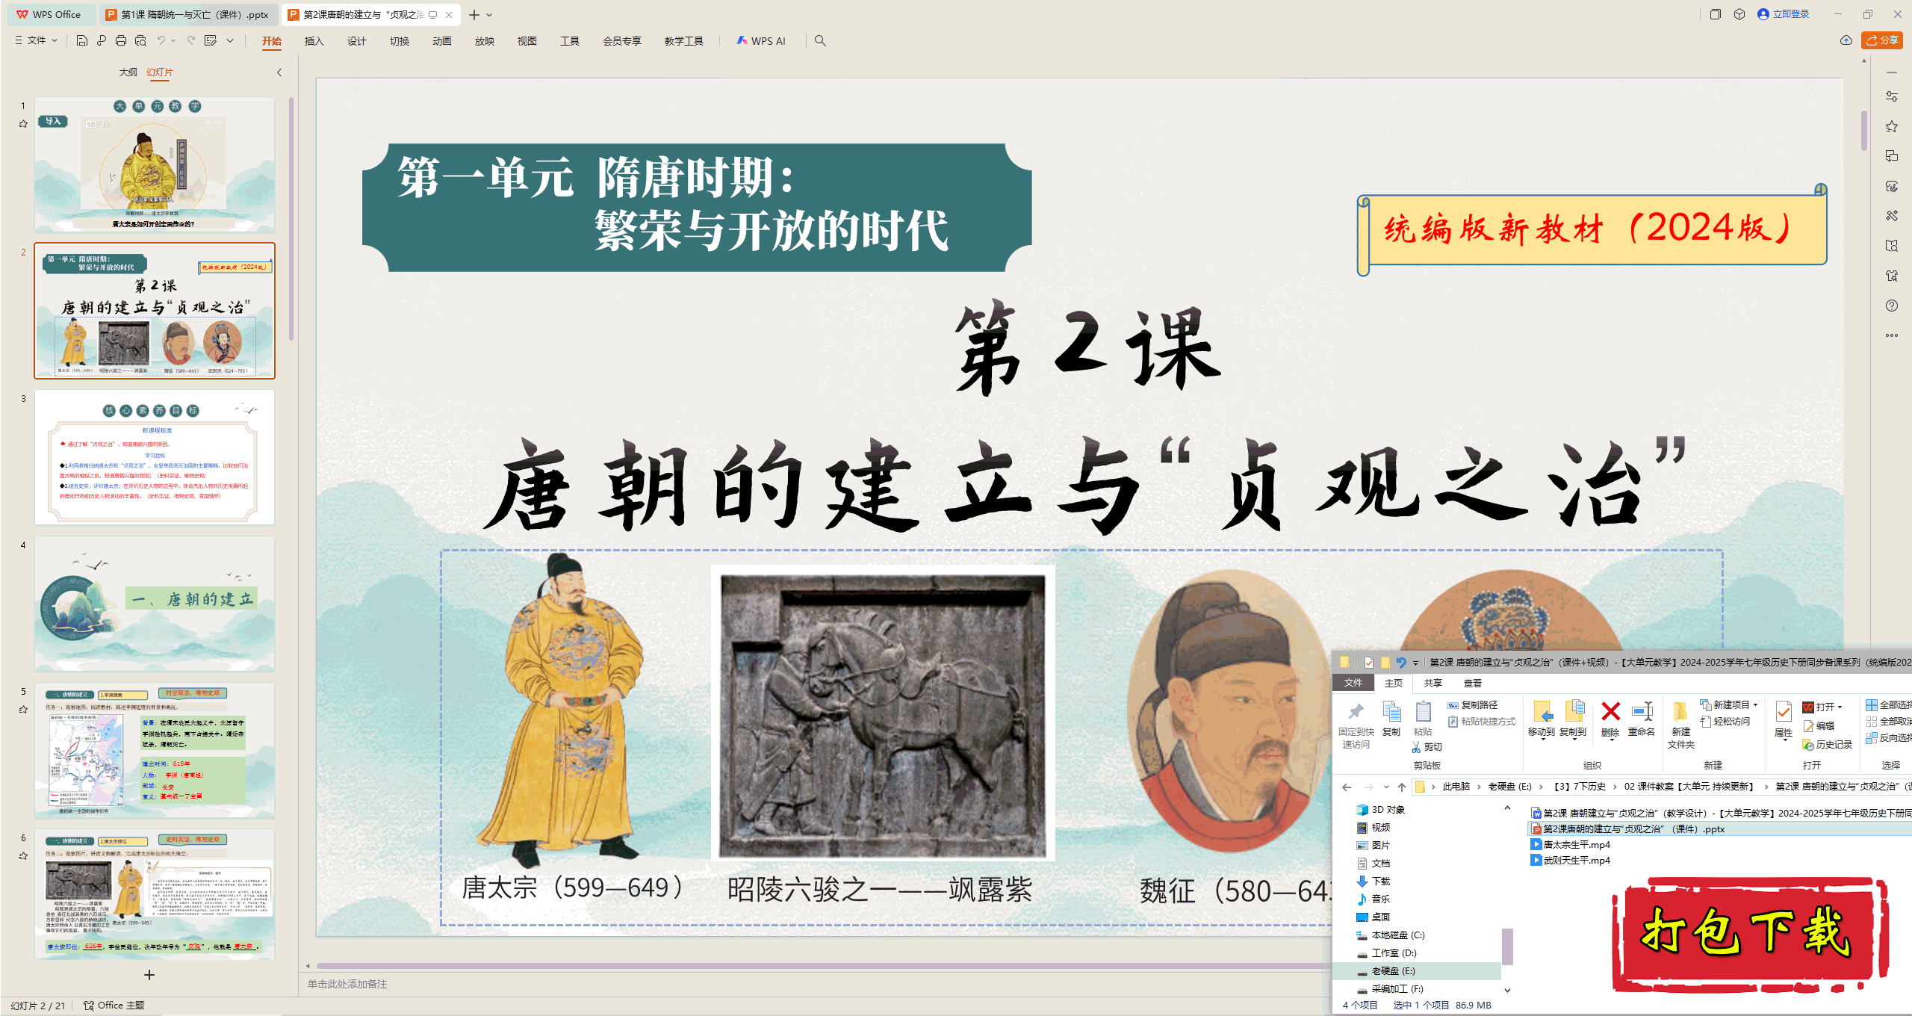Click the Cut scissors icon in Explorer

(1417, 746)
